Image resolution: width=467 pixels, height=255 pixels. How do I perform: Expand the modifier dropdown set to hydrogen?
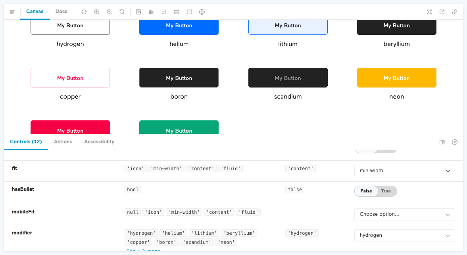tap(404, 235)
